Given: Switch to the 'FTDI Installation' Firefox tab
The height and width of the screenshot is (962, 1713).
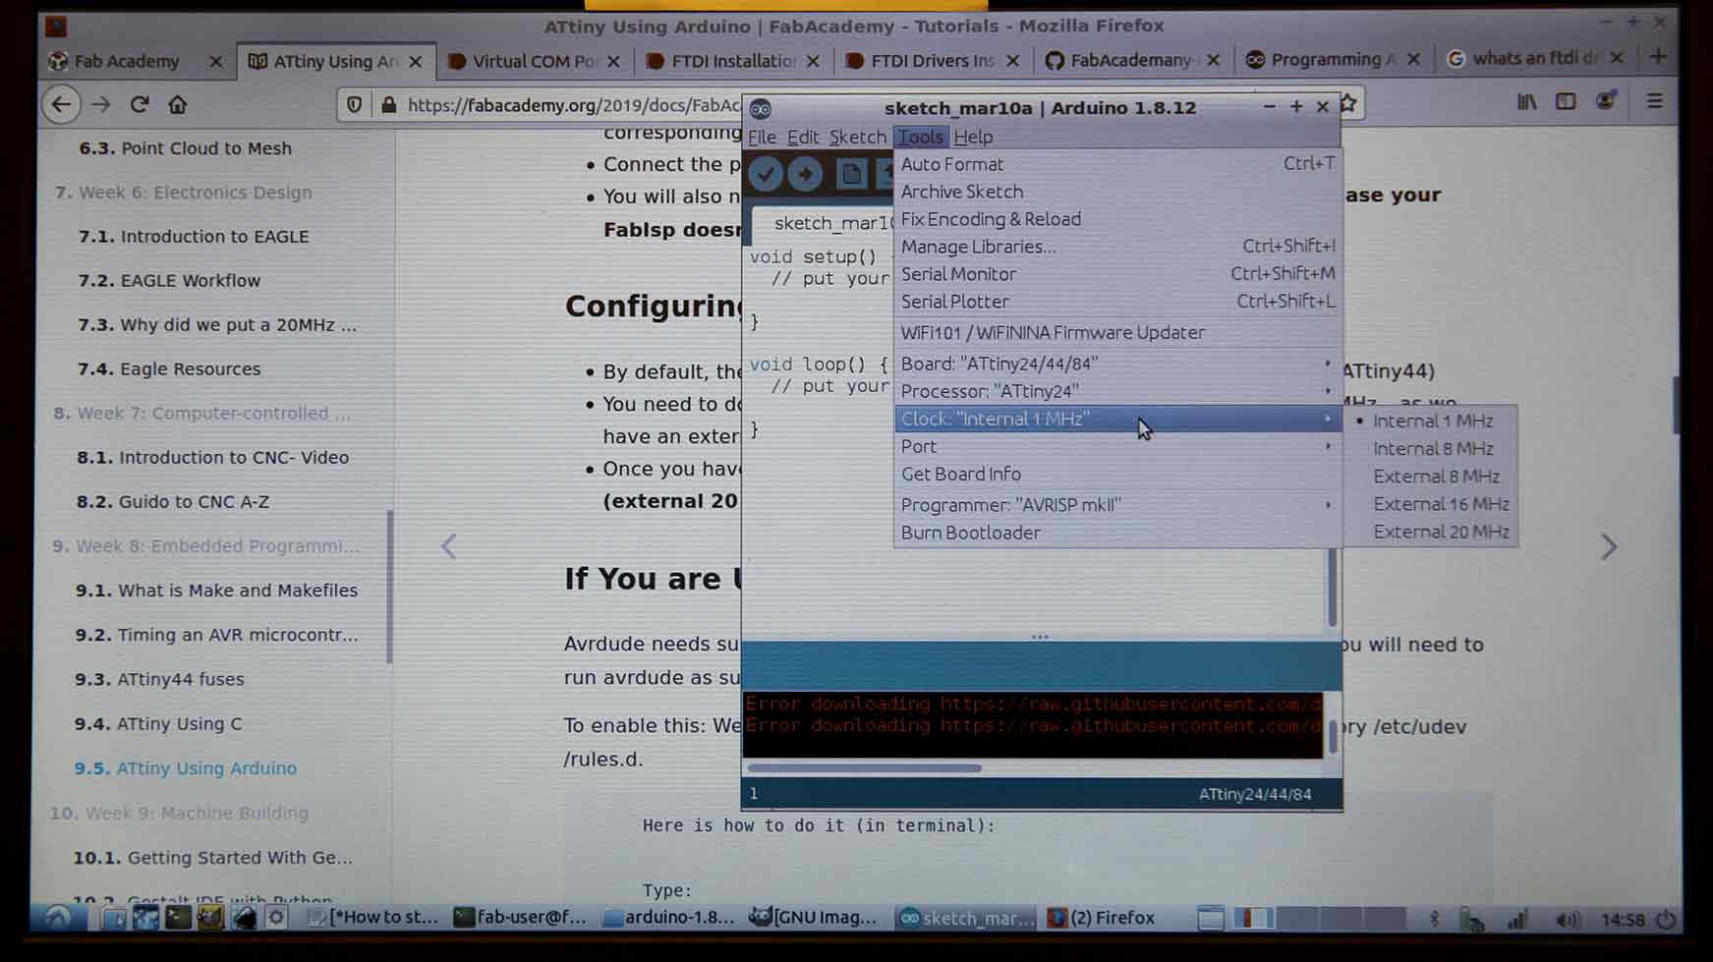Looking at the screenshot, I should point(732,61).
